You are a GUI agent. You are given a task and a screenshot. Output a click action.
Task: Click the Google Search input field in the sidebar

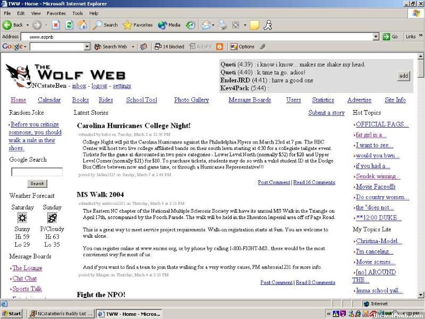[37, 172]
